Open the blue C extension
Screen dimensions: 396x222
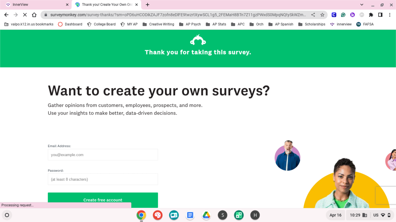pos(334,15)
